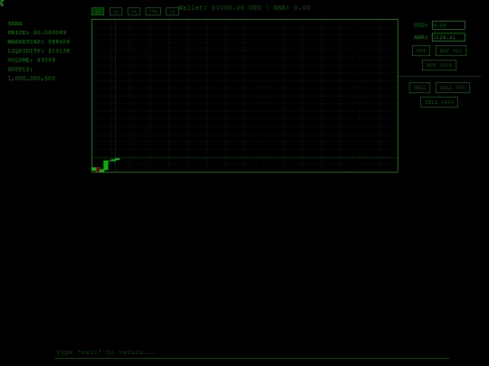The image size is (489, 366).
Task: Switch chart to 1m timeframe
Action: pyautogui.click(x=116, y=11)
